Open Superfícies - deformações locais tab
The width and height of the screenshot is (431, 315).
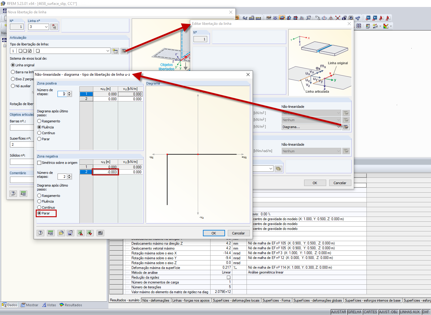tap(236, 300)
